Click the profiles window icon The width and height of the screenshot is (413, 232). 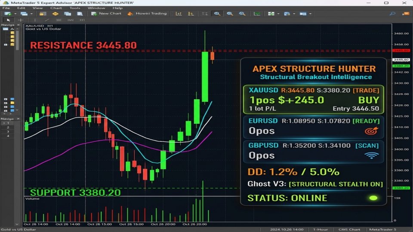click(24, 14)
